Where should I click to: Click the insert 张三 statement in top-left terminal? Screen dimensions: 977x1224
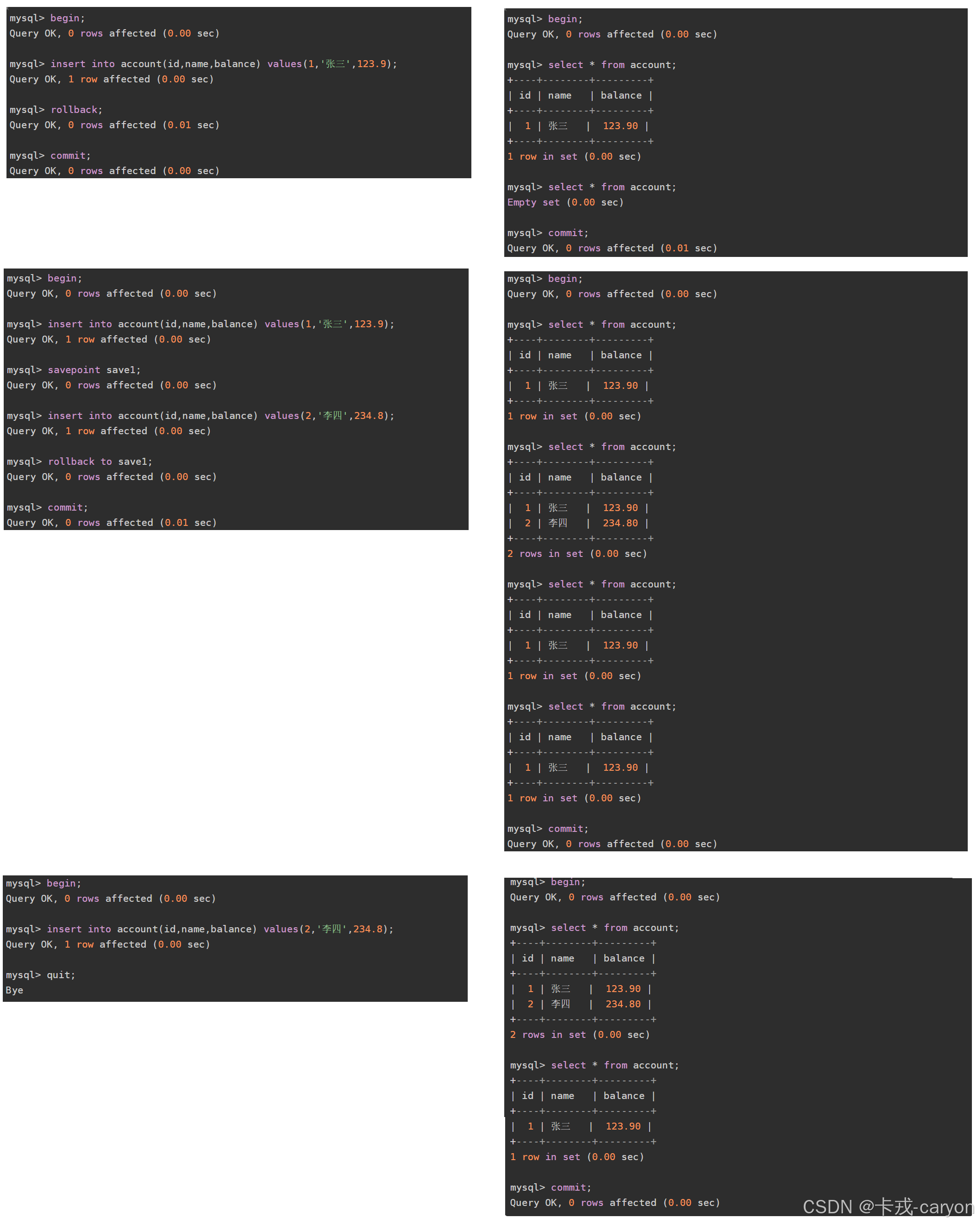tap(223, 63)
